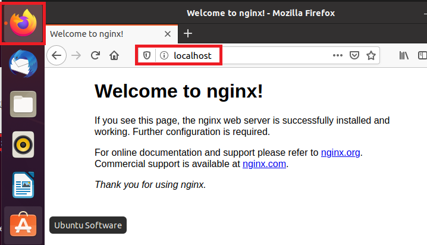The image size is (427, 245).
Task: Toggle the Firefox sidebar view
Action: 422,55
